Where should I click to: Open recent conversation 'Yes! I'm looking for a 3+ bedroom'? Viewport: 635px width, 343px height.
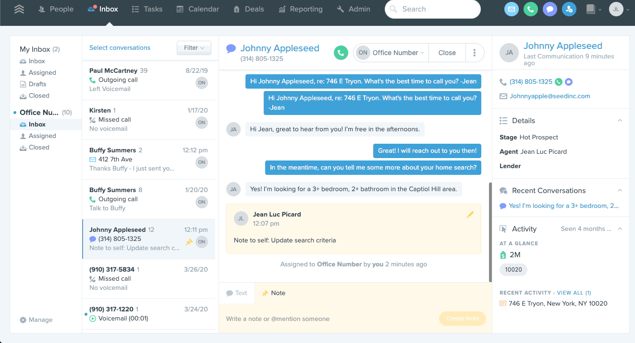click(x=564, y=206)
